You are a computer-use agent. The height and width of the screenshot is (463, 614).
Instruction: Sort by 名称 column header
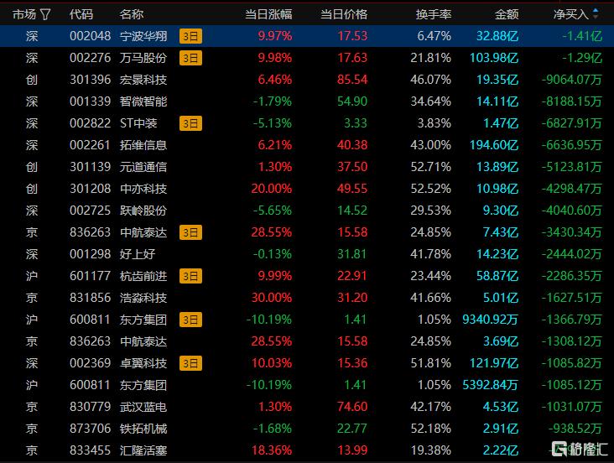pos(132,14)
